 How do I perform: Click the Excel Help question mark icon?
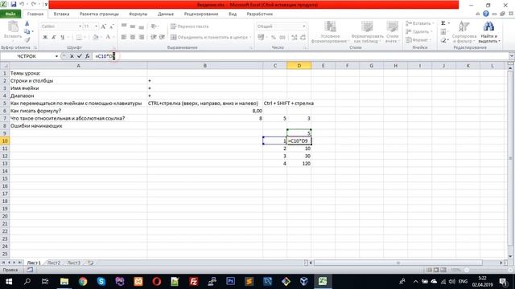click(486, 14)
